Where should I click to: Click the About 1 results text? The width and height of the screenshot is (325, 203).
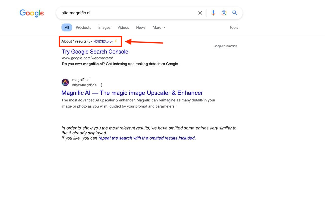(x=74, y=41)
